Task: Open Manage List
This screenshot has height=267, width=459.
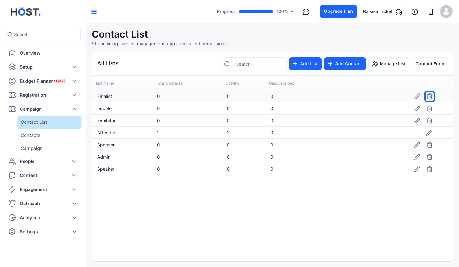Action: tap(389, 64)
